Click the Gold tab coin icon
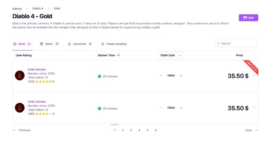 (x=15, y=44)
